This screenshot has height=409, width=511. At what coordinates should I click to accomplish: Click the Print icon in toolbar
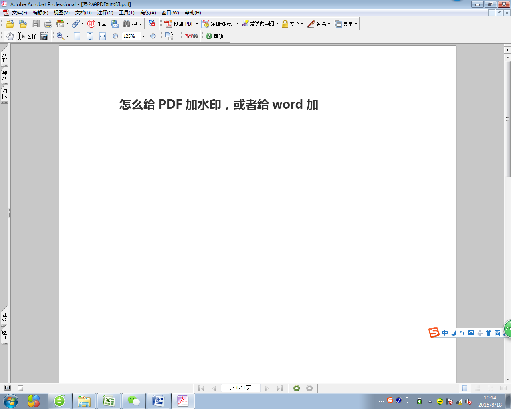point(48,24)
